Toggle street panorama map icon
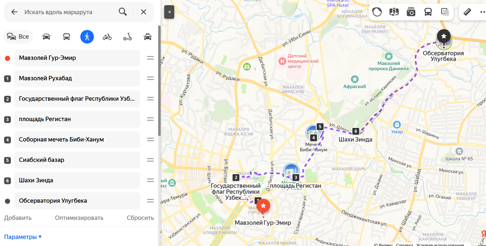The height and width of the screenshot is (246, 486). point(394,12)
